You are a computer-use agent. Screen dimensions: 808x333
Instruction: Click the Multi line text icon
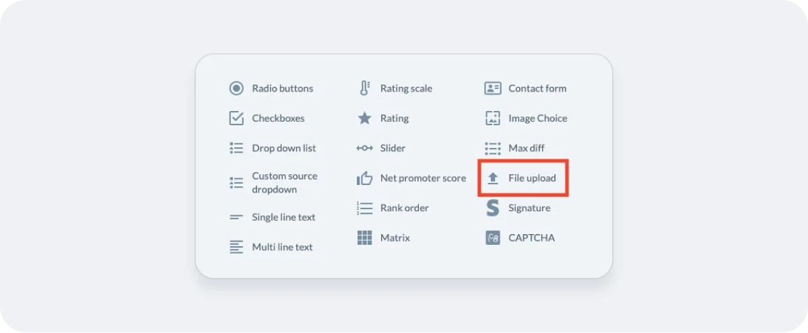pos(236,247)
